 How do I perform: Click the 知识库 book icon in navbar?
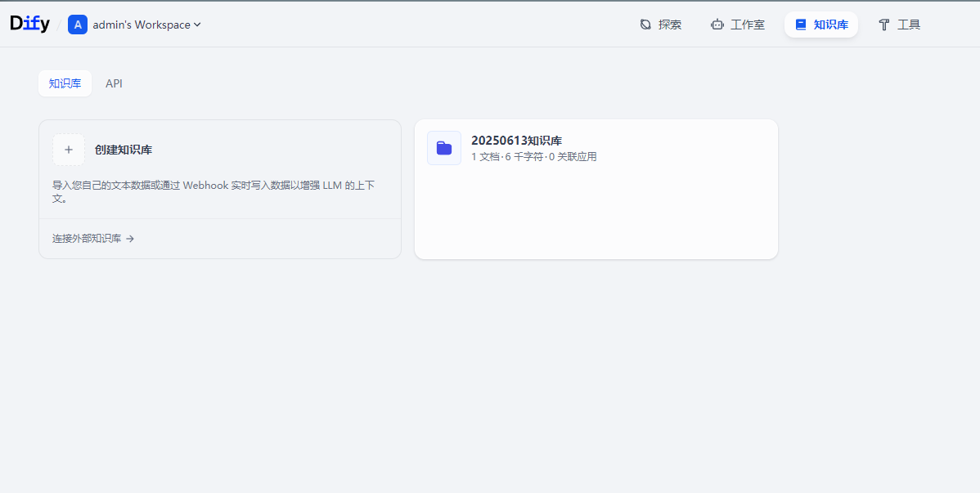point(801,25)
